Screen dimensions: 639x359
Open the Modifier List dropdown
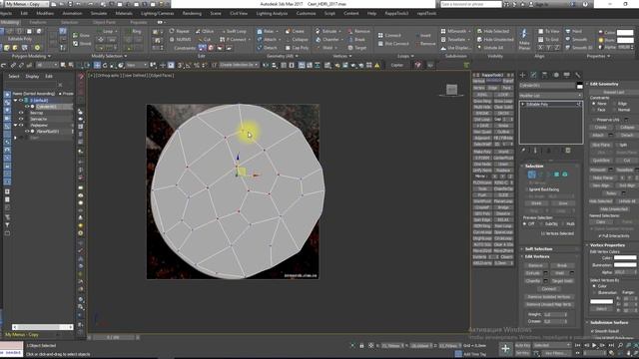550,96
